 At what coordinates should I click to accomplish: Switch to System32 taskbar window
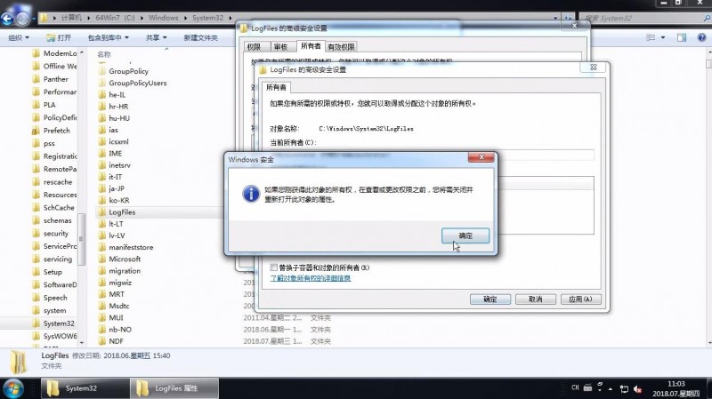point(85,388)
